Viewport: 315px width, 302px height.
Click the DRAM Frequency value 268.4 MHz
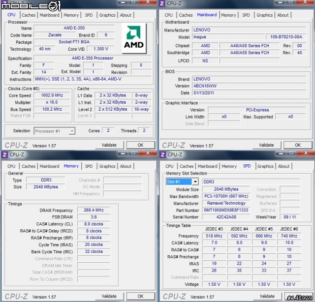coord(94,210)
